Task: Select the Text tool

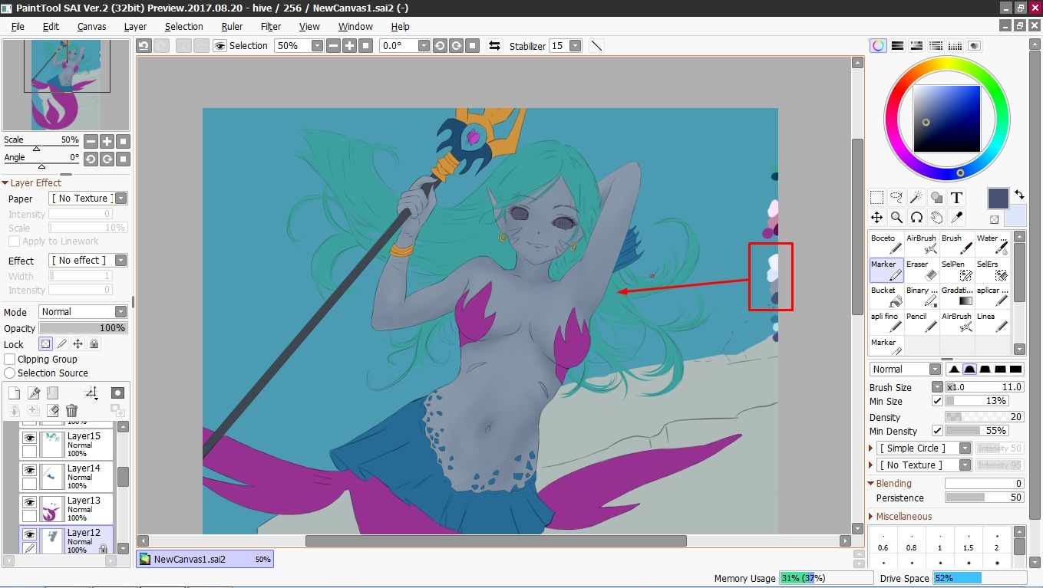Action: click(956, 198)
